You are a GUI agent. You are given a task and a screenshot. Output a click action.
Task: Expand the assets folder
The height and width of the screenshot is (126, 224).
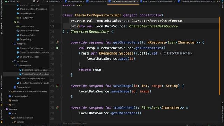click(x=7, y=100)
